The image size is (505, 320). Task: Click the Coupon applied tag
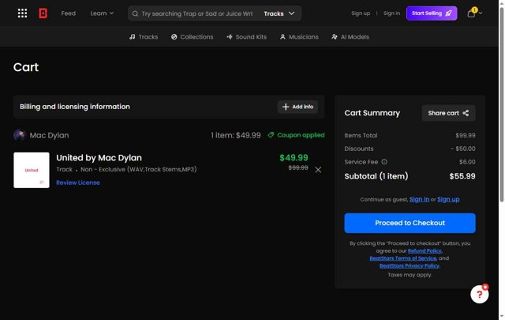[296, 135]
